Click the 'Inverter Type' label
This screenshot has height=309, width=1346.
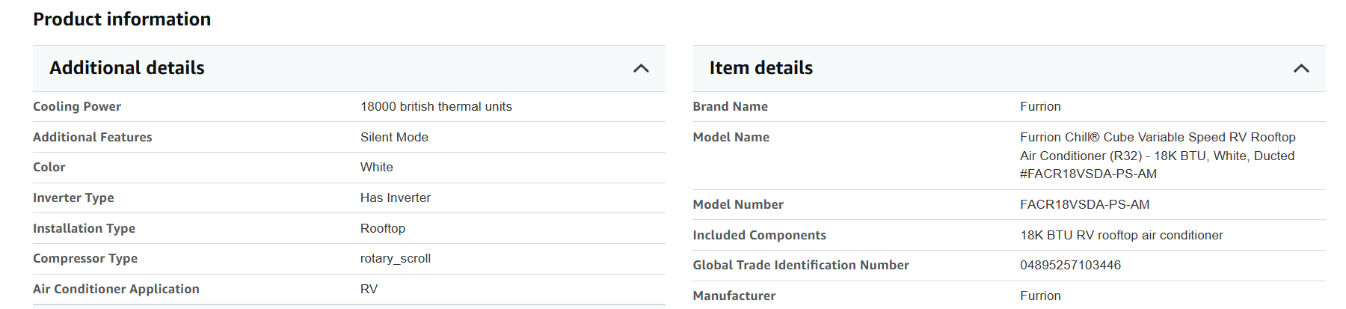coord(73,198)
